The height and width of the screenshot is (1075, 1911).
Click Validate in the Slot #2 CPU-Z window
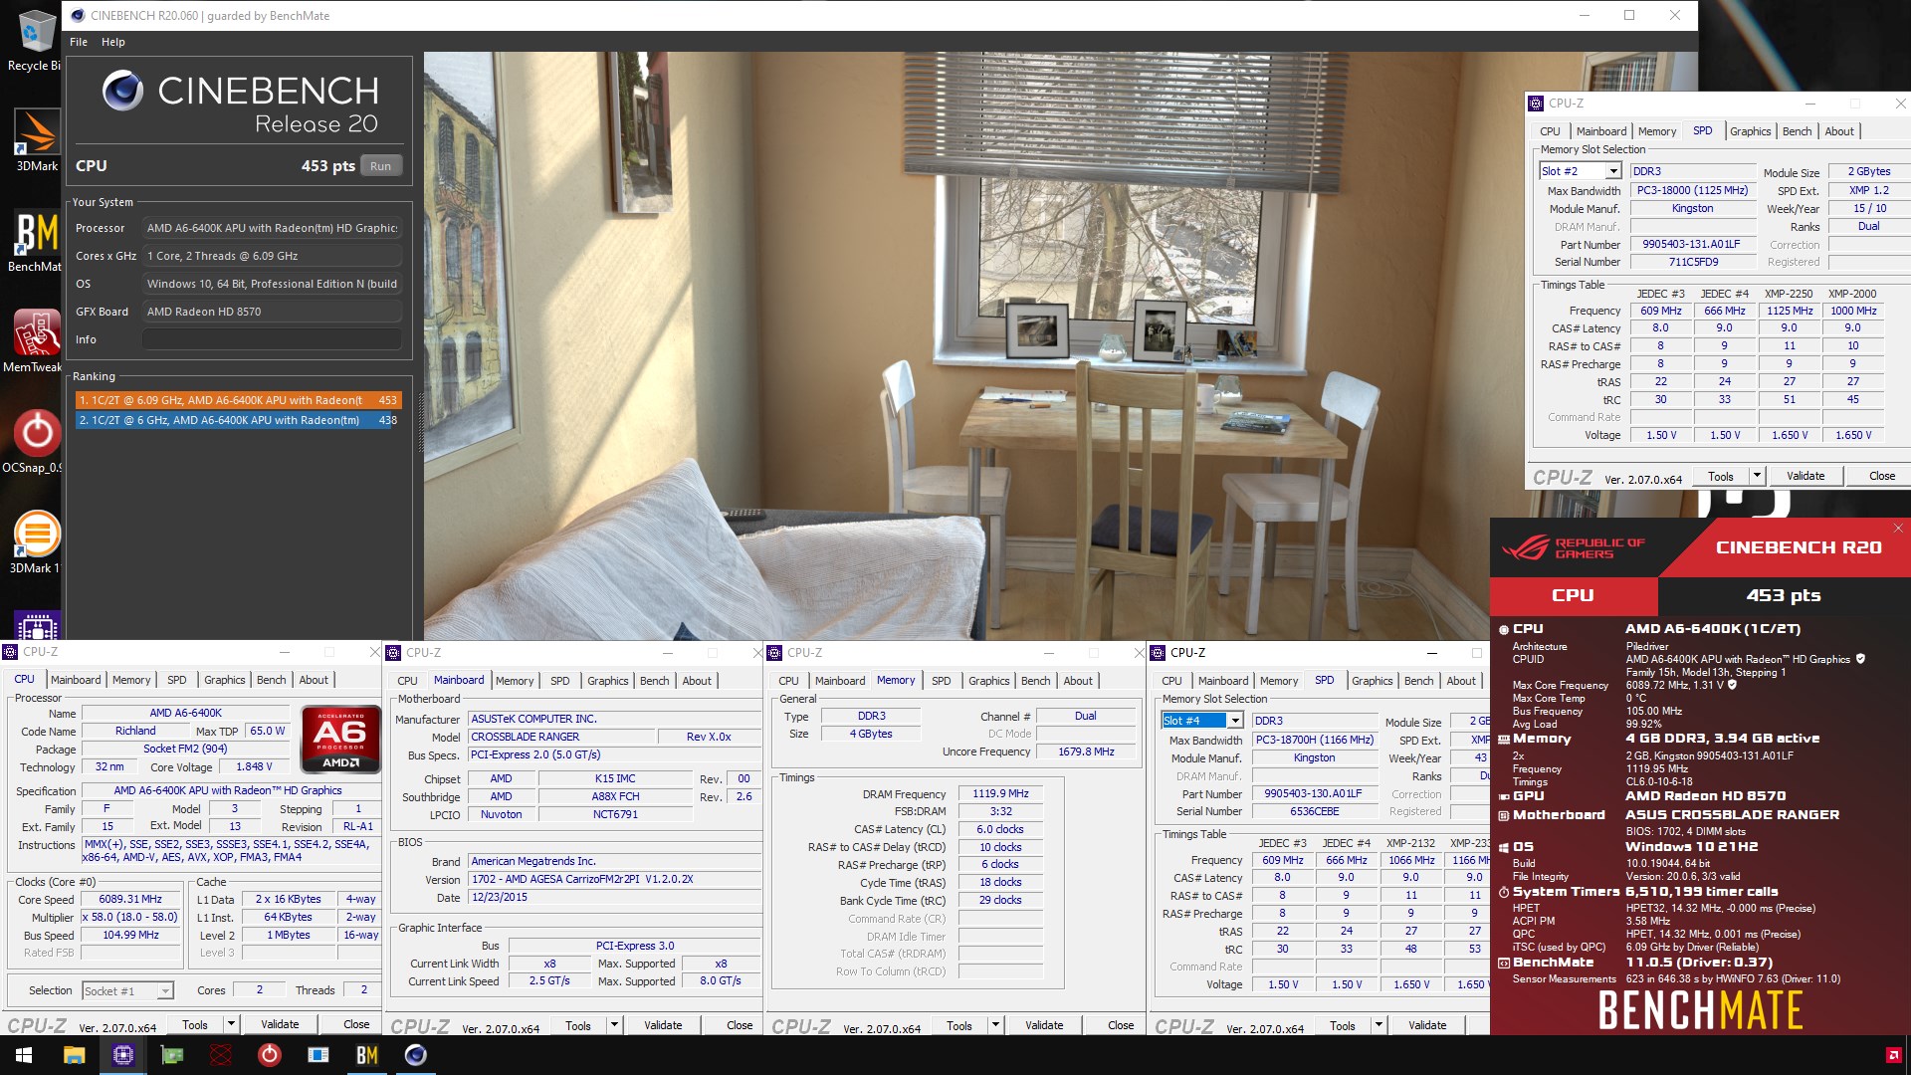point(1805,476)
